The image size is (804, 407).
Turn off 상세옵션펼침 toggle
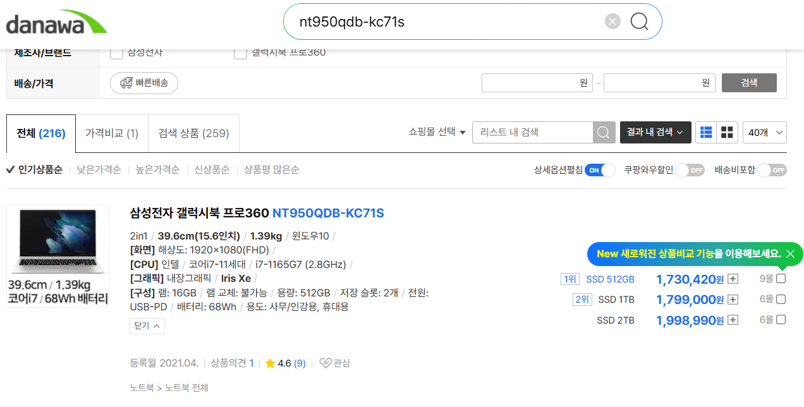coord(600,170)
